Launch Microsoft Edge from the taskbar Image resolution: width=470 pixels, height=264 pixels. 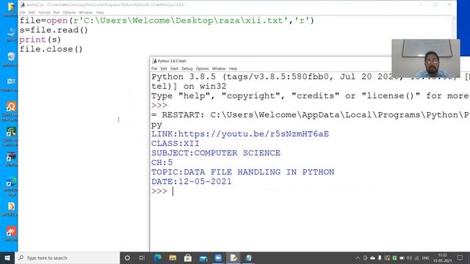157,257
